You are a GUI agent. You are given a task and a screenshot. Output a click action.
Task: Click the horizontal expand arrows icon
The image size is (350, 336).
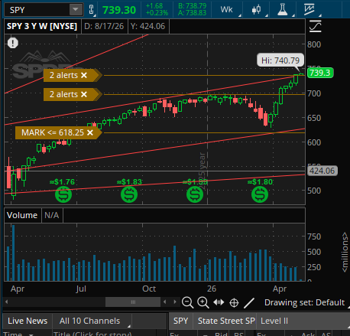219,302
